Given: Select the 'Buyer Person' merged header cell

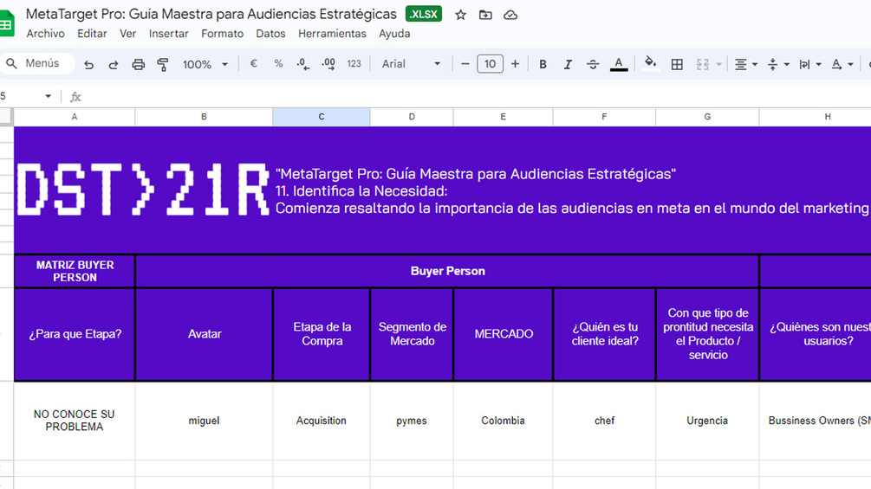Looking at the screenshot, I should point(447,271).
